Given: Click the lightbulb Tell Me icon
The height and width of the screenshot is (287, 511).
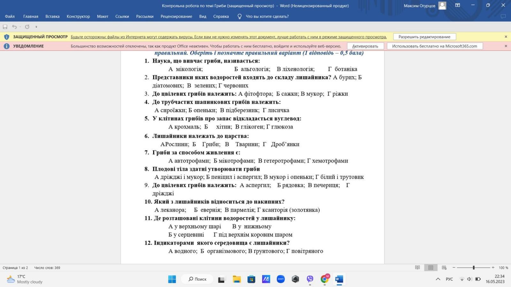Looking at the screenshot, I should coord(240,16).
